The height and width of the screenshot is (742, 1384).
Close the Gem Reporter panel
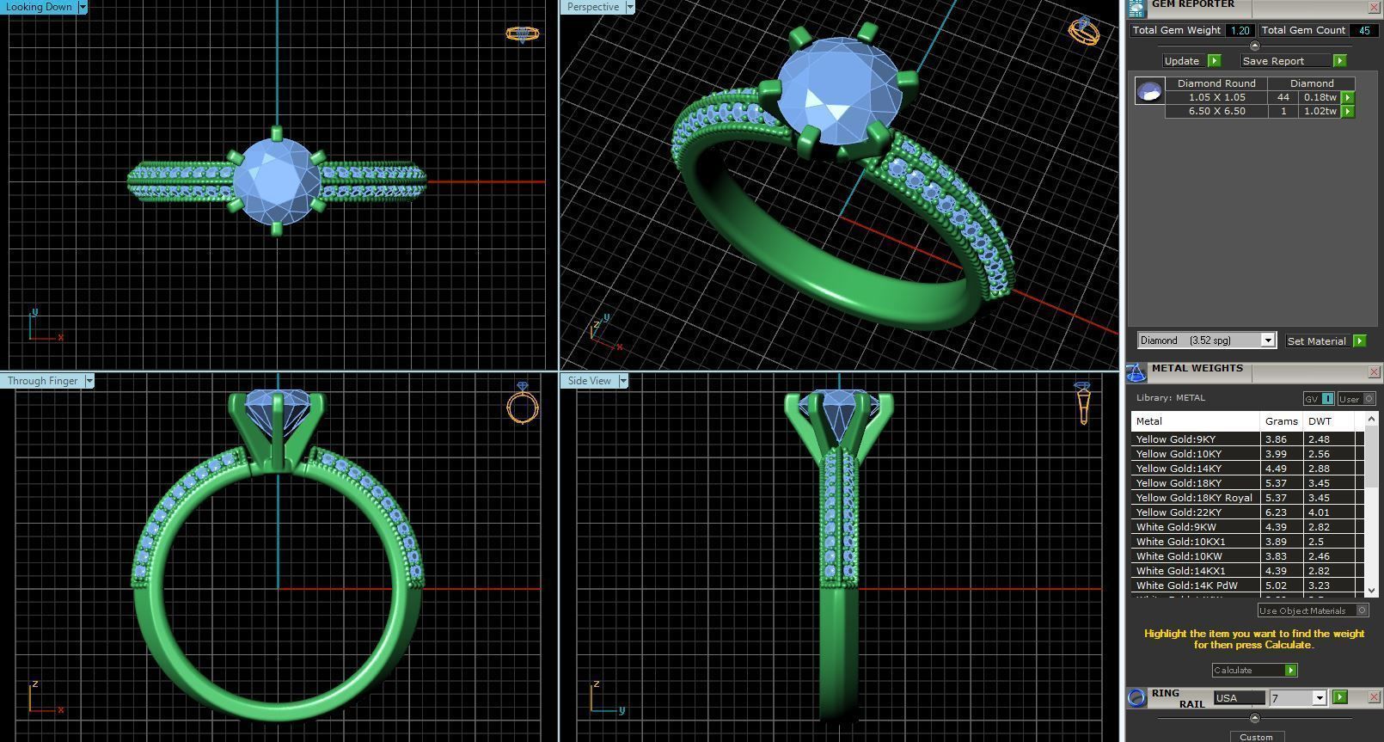click(x=1374, y=7)
